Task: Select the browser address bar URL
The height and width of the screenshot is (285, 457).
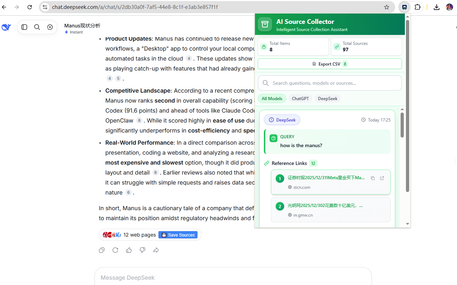Action: 135,7
